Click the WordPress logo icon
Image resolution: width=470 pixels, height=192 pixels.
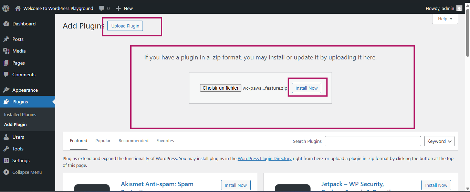[x=6, y=8]
